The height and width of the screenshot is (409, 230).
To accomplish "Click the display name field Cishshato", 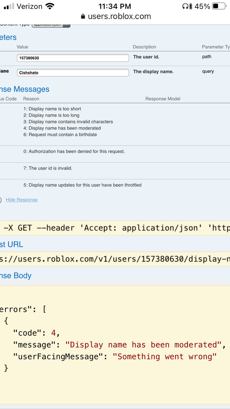I will [x=73, y=72].
